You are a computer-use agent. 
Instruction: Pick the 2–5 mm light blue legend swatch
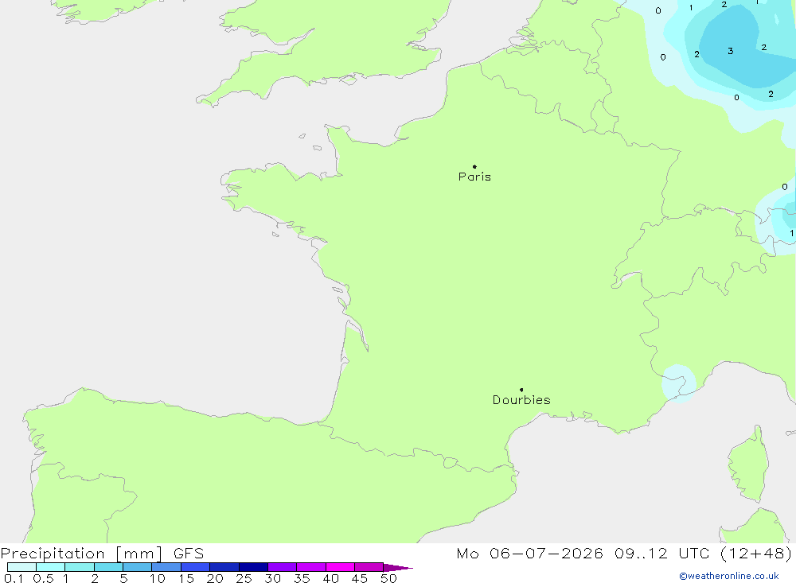[x=108, y=567]
